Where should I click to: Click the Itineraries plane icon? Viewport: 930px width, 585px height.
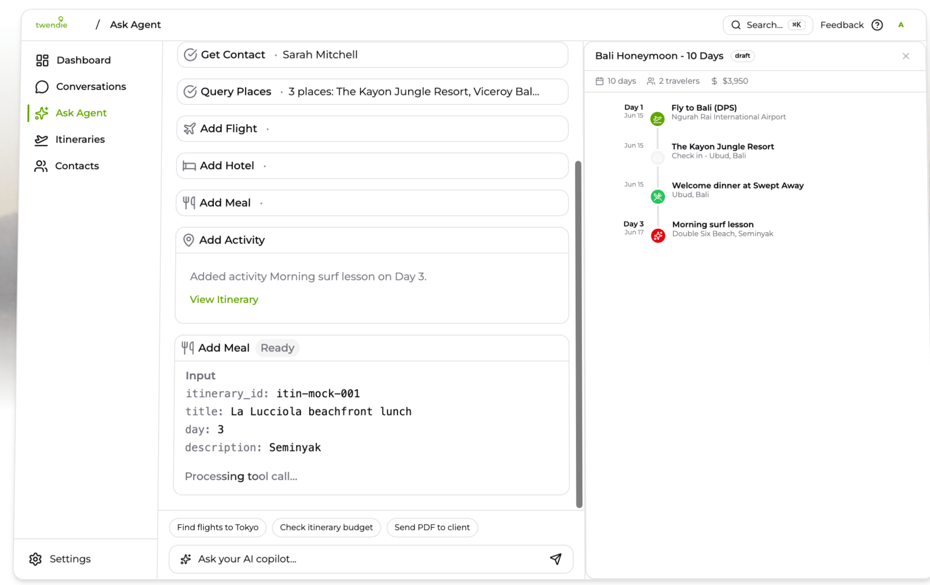41,139
